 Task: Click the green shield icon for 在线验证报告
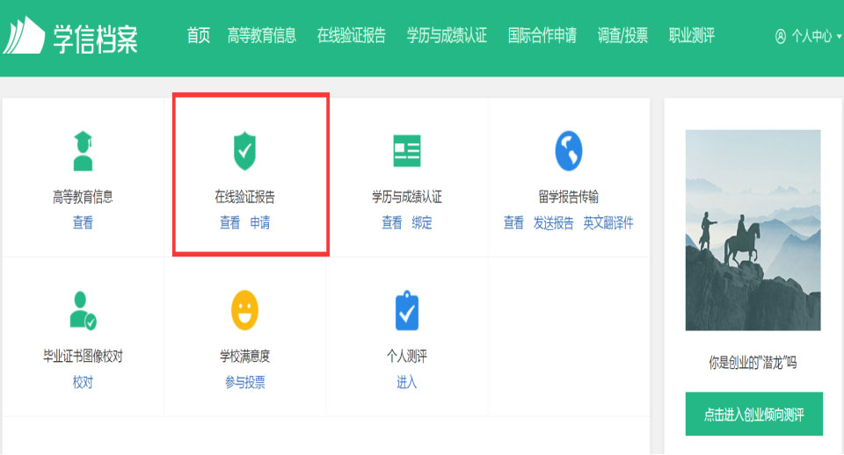pos(244,151)
